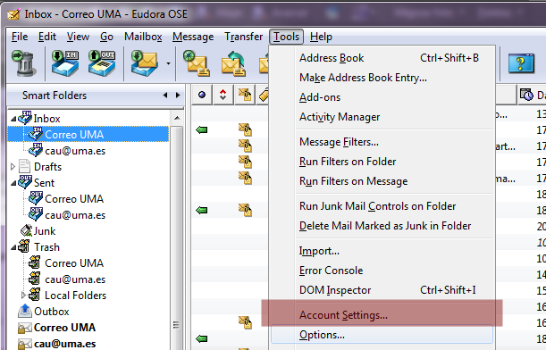Open the View menu
The image size is (546, 350).
coord(78,37)
